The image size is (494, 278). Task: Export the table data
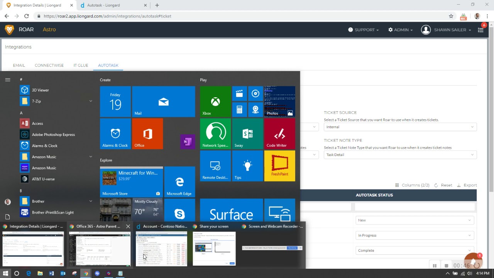pyautogui.click(x=467, y=185)
